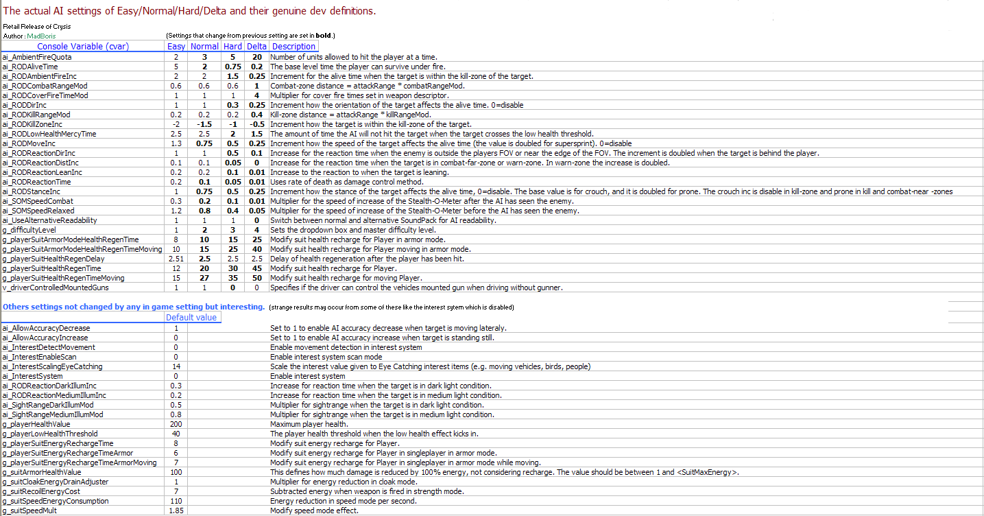This screenshot has height=516, width=984.
Task: Click the ai_RODMoveInc variable cell
Action: point(83,143)
